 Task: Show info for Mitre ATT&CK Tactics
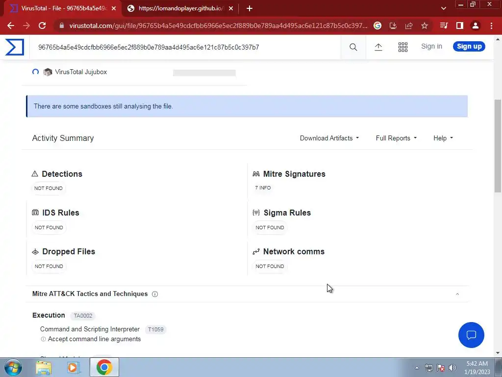[x=155, y=294]
